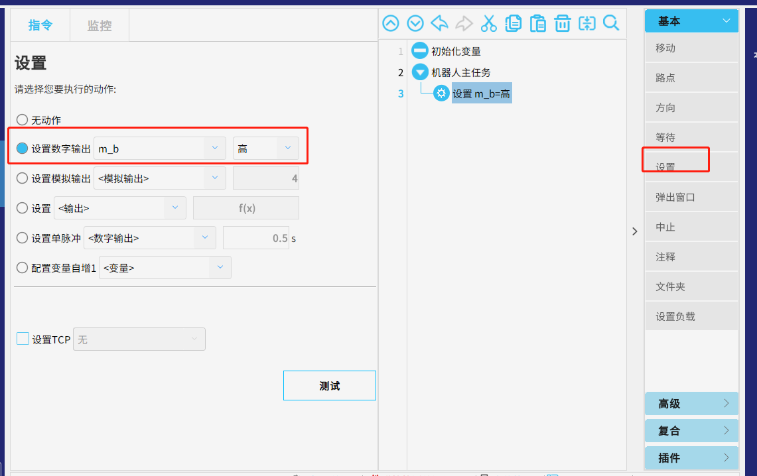
Task: Click the move up arrow icon
Action: point(391,24)
